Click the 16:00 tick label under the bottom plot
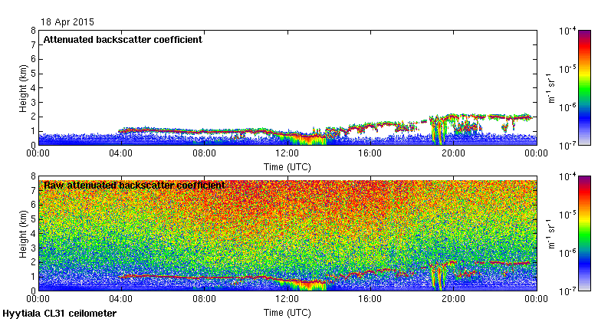 370,299
